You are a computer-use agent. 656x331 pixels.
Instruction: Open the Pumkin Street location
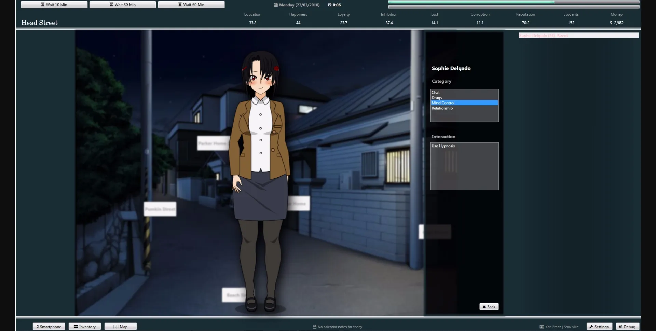coord(160,209)
